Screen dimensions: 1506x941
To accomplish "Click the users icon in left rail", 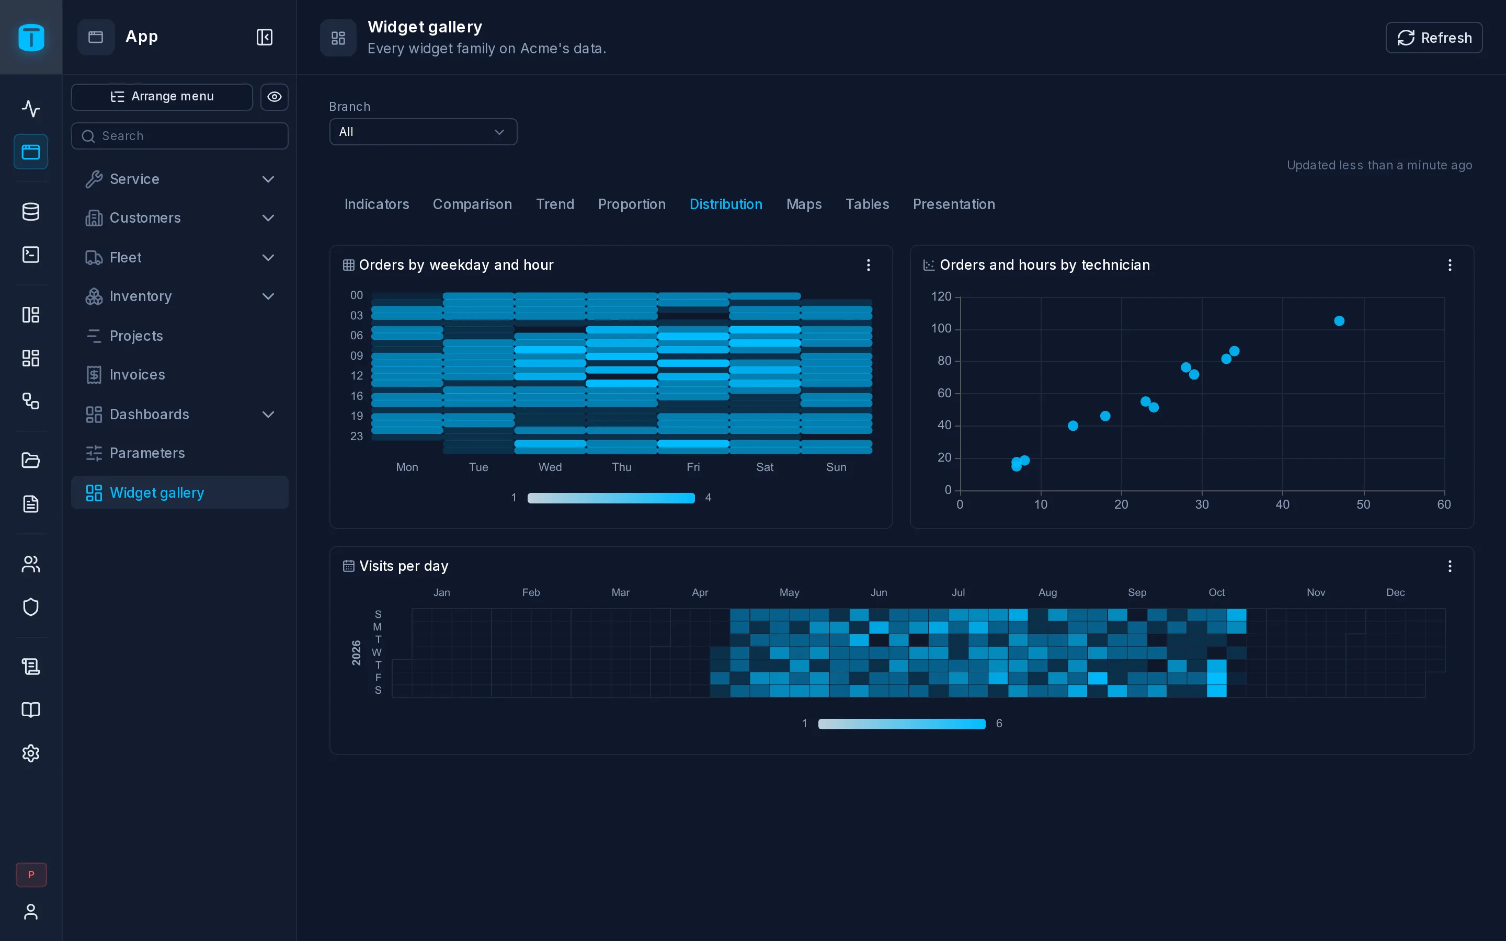I will 30,564.
